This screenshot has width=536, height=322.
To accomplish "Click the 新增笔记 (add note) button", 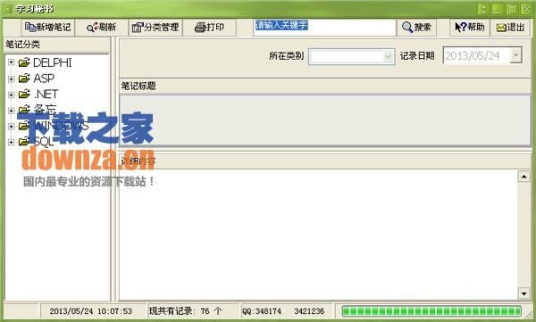I will pos(48,28).
